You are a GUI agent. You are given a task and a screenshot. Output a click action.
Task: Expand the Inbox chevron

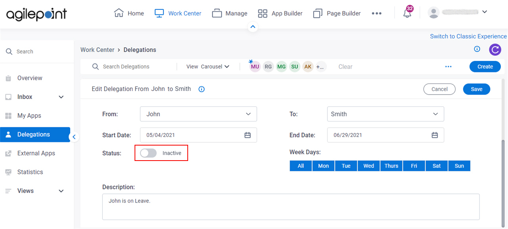pos(61,97)
